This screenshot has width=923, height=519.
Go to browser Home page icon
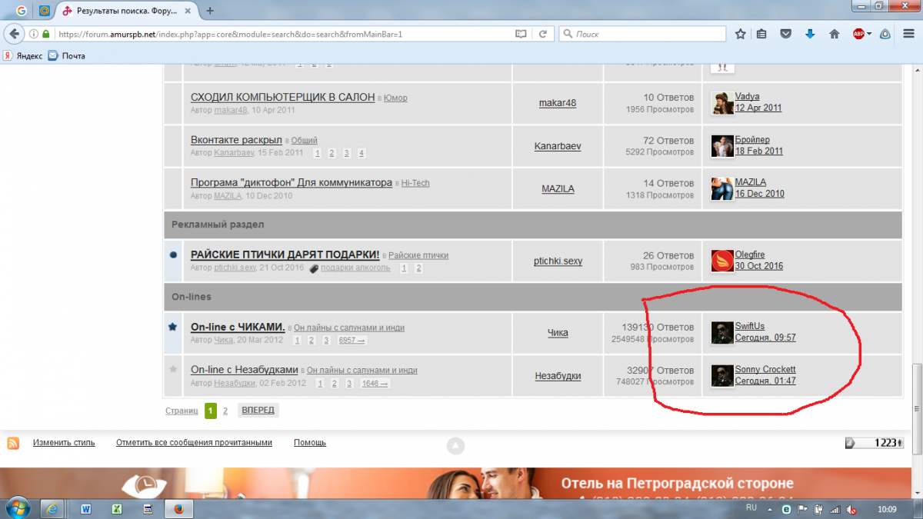pyautogui.click(x=834, y=34)
